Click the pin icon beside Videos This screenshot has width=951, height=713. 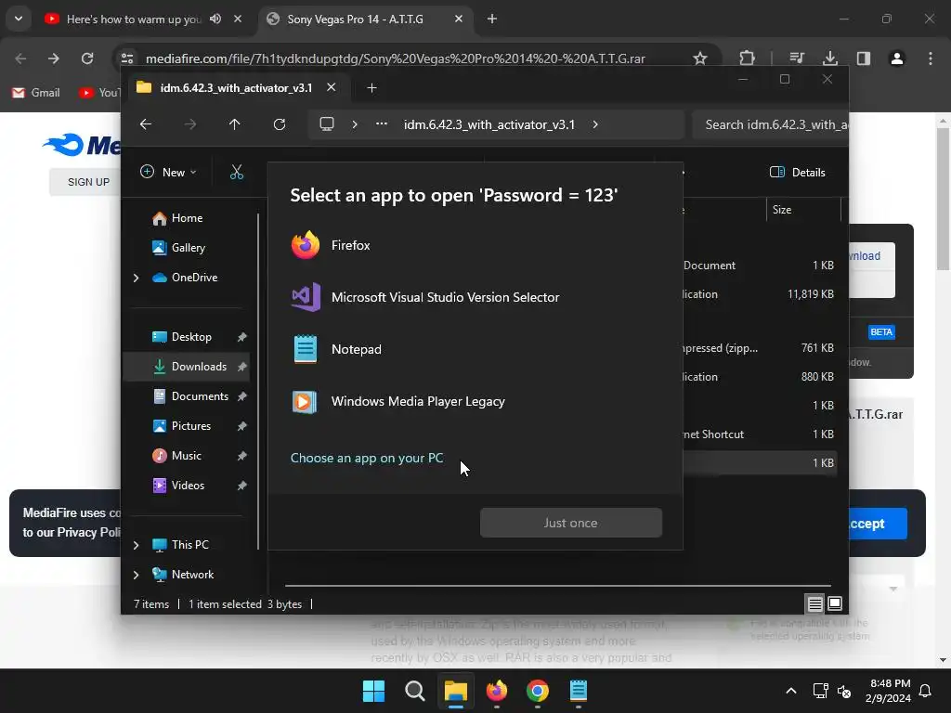(x=242, y=486)
